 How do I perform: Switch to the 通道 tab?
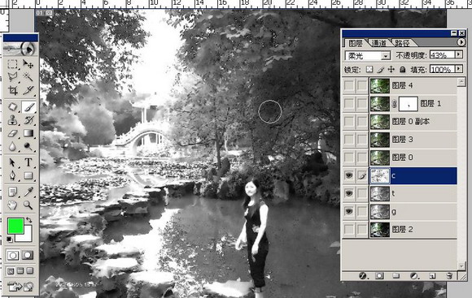point(378,43)
